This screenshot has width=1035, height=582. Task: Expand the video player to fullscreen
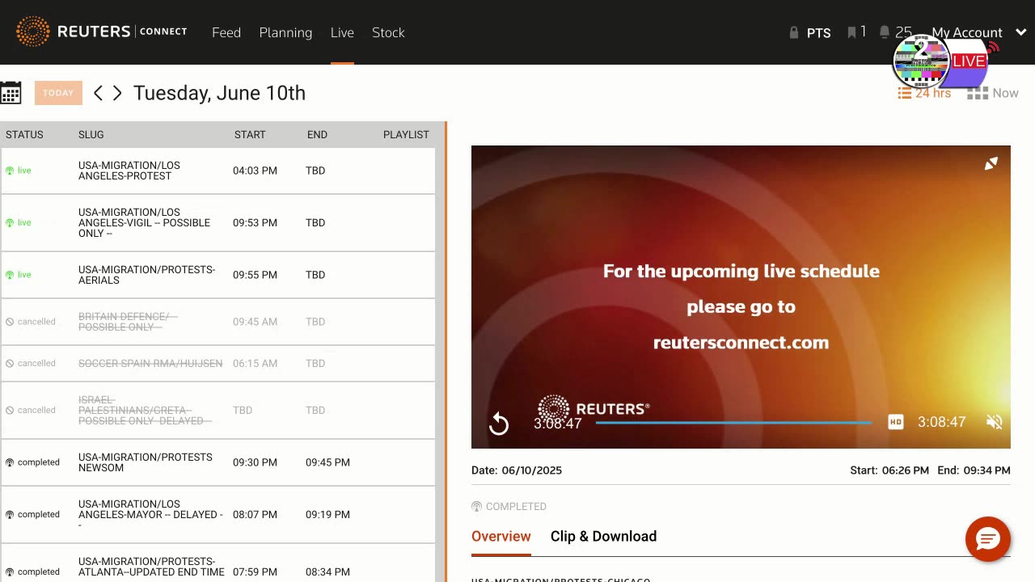tap(991, 164)
